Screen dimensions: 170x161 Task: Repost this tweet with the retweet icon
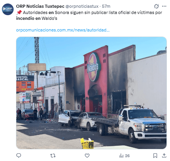pyautogui.click(x=53, y=156)
